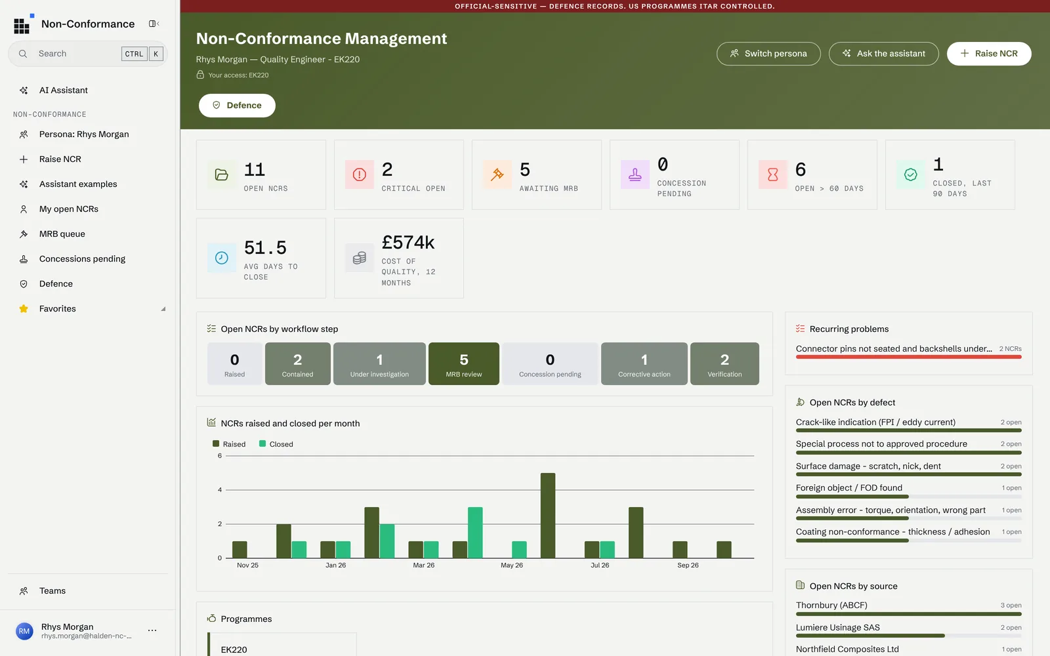Screen dimensions: 1050x656
Task: Select the Corrective action workflow step
Action: [644, 363]
